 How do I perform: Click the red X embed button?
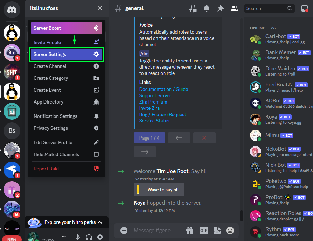click(x=204, y=138)
